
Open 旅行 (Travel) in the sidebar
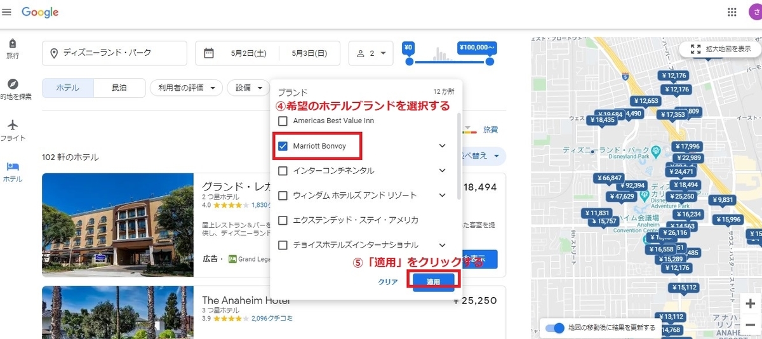tap(13, 48)
